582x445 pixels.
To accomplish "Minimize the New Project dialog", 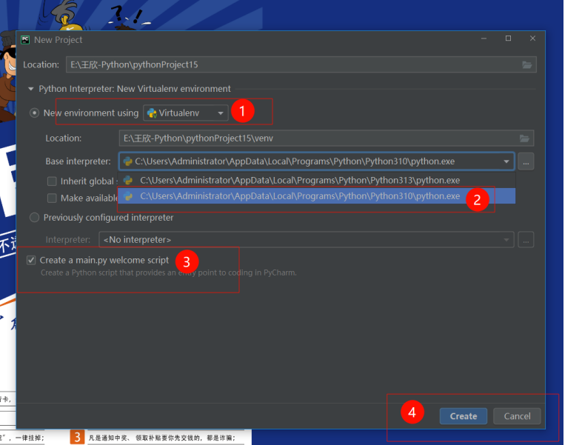I will pyautogui.click(x=484, y=39).
